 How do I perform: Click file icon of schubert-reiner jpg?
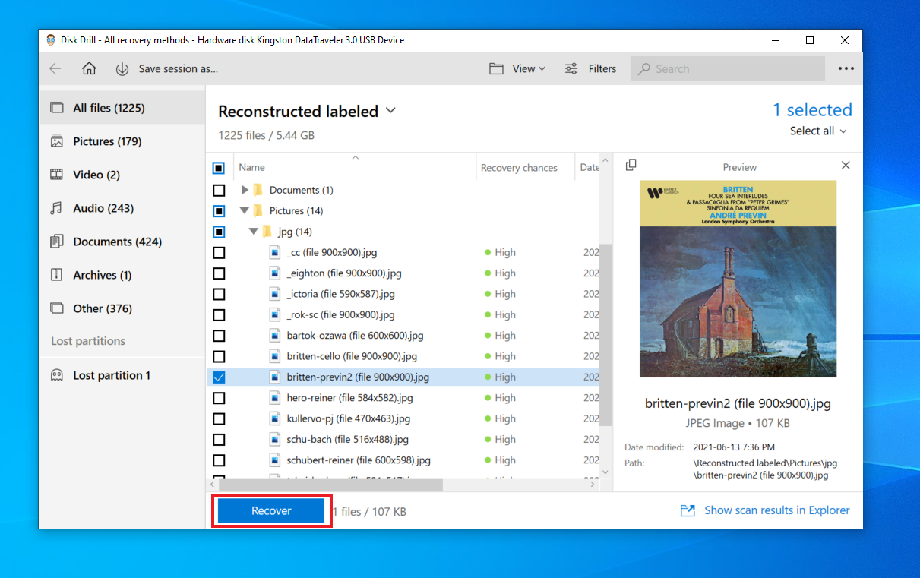point(275,460)
